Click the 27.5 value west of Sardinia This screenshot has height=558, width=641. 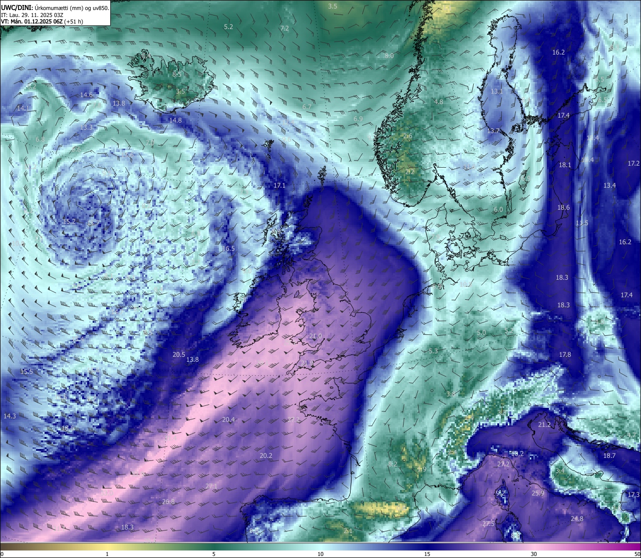pos(488,523)
